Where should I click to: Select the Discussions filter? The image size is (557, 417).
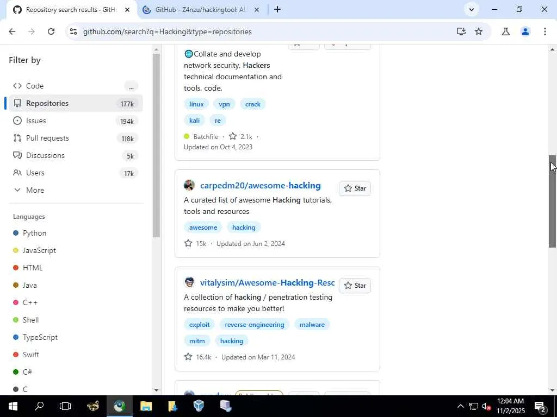coord(75,155)
